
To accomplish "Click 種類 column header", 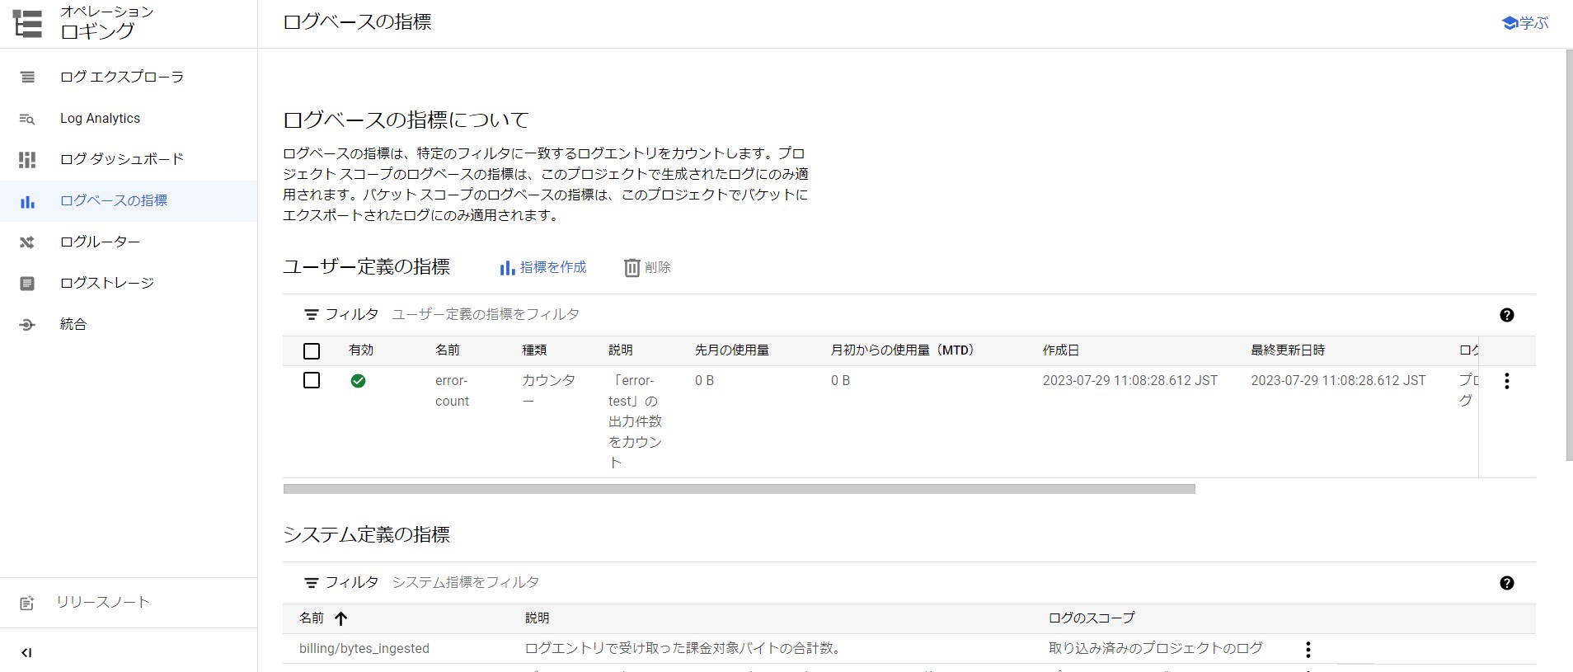I will 534,350.
